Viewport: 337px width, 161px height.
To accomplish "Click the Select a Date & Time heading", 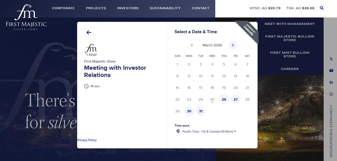I will pos(196,32).
